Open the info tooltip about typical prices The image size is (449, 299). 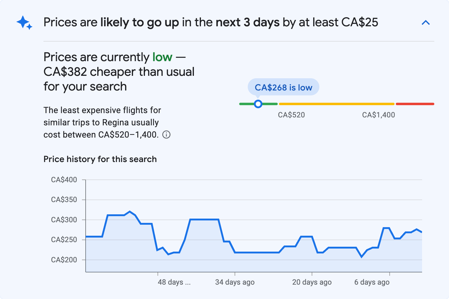(167, 135)
